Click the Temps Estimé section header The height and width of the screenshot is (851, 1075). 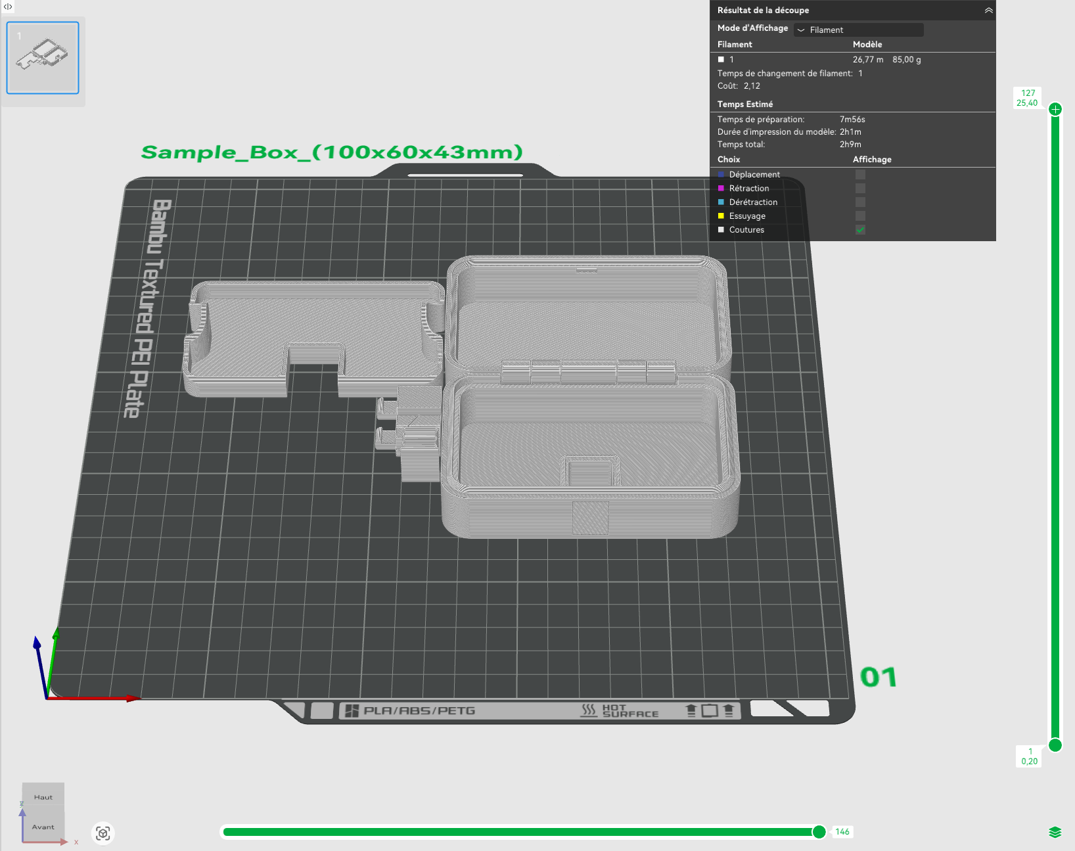coord(745,104)
